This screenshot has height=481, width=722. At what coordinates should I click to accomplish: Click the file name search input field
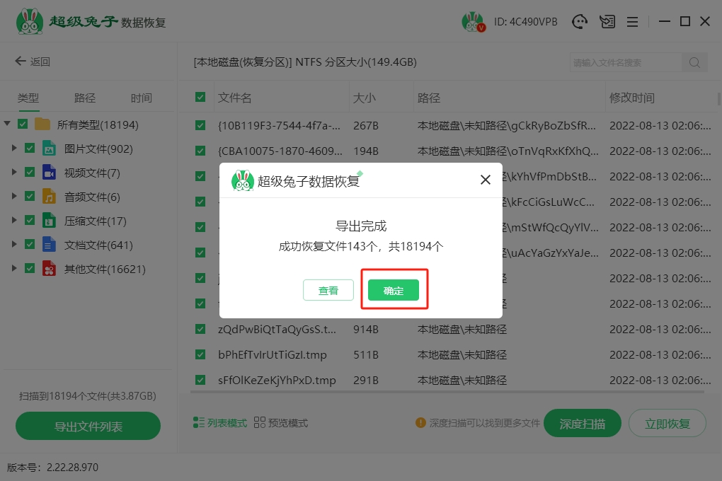(625, 62)
